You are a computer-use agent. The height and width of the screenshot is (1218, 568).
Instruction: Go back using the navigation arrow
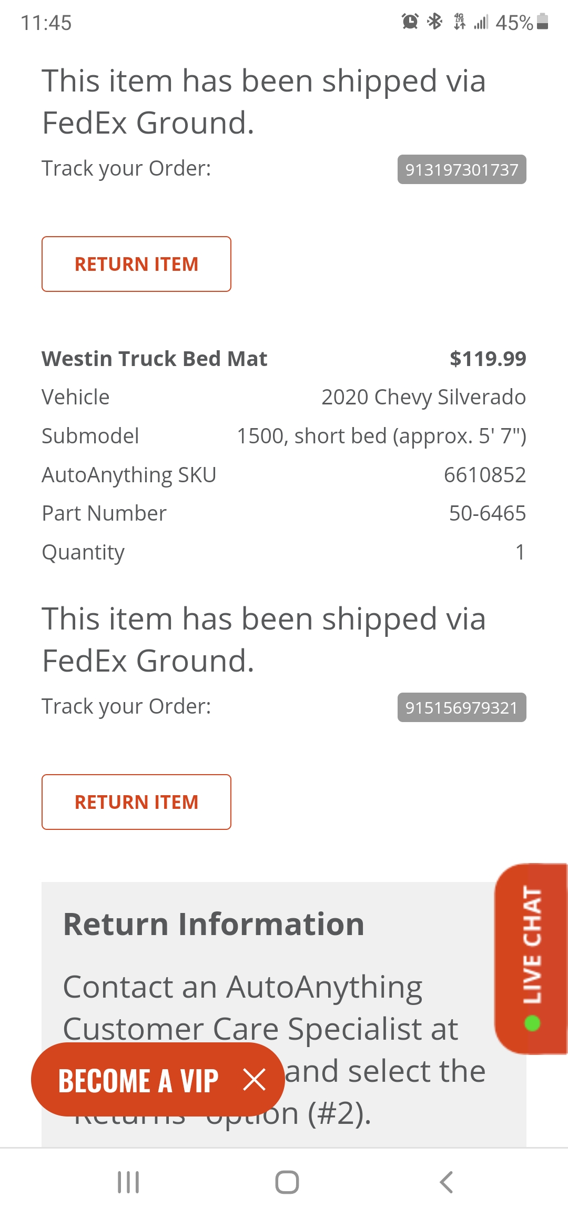click(446, 1182)
